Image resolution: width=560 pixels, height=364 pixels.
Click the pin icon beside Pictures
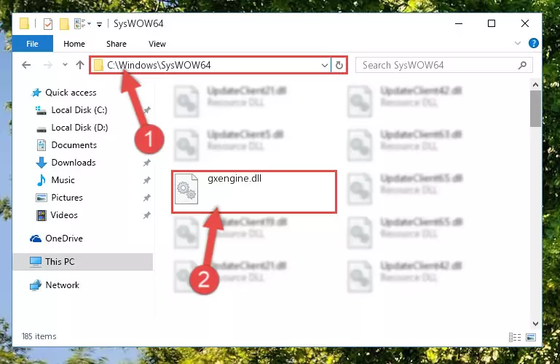click(146, 198)
